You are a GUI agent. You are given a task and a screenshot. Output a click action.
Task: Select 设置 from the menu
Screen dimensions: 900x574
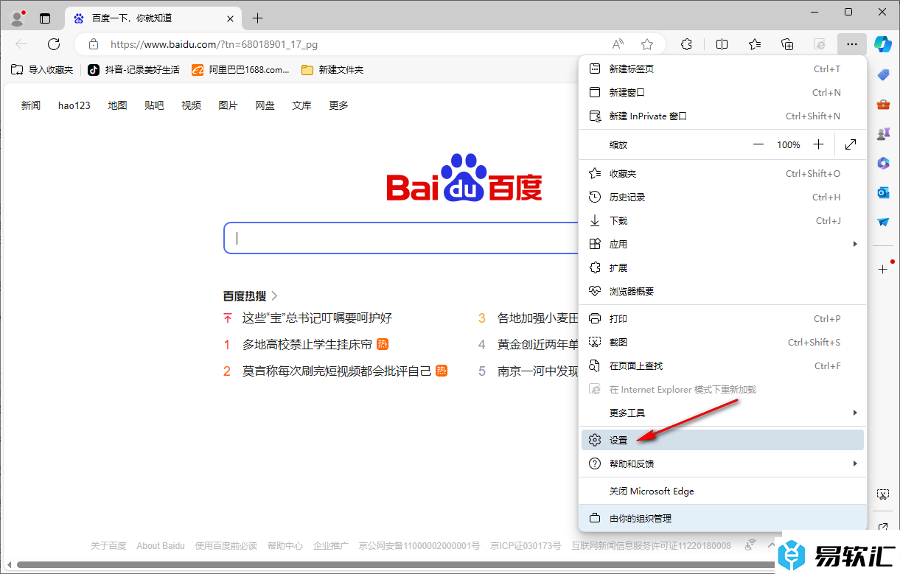click(618, 440)
